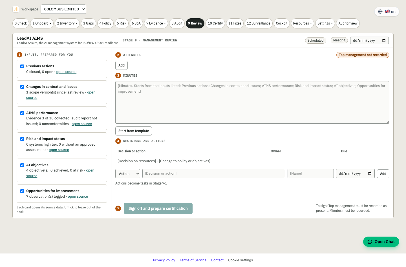Open Cookie settings in the footer
This screenshot has width=406, height=267.
240,260
